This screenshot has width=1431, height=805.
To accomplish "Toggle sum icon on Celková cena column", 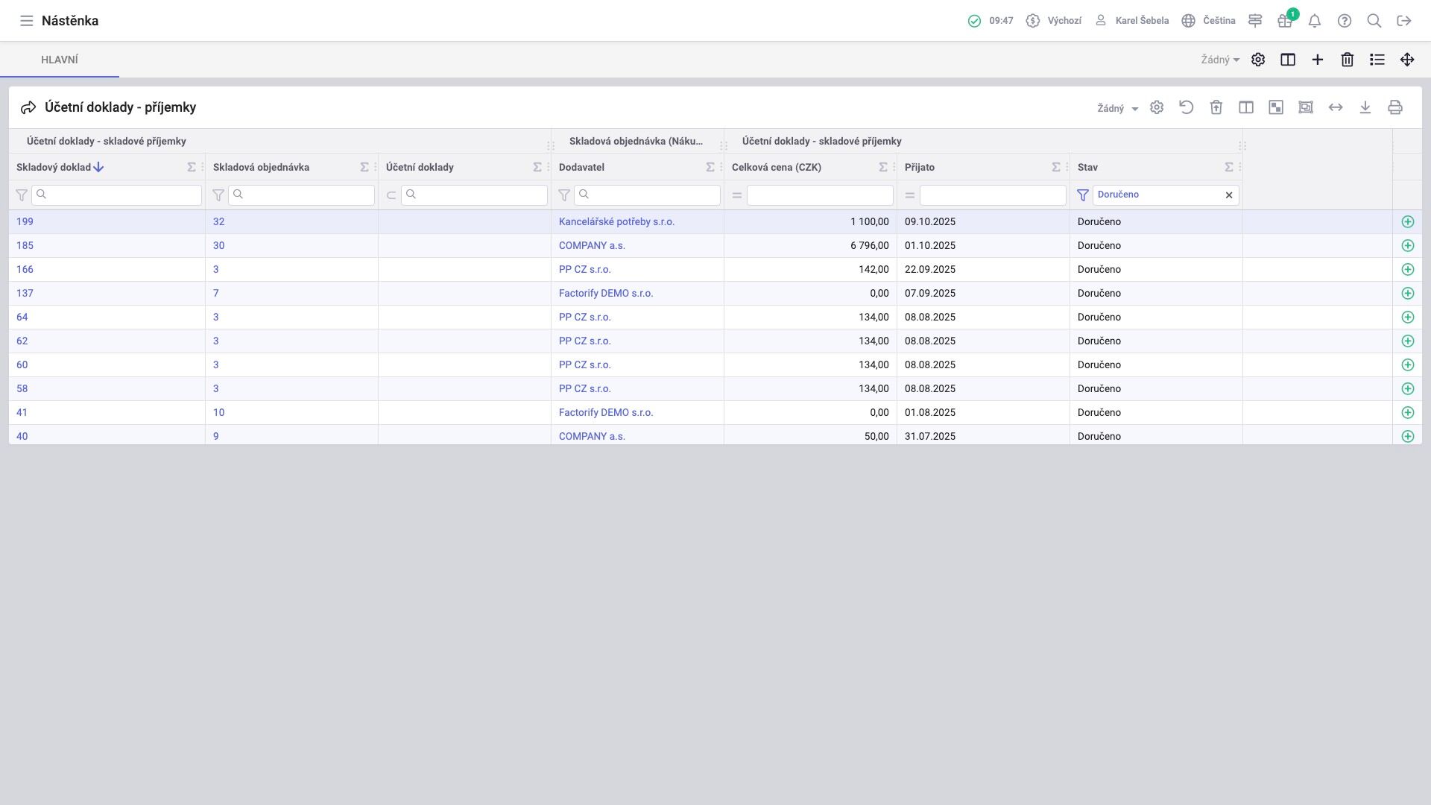I will point(883,167).
